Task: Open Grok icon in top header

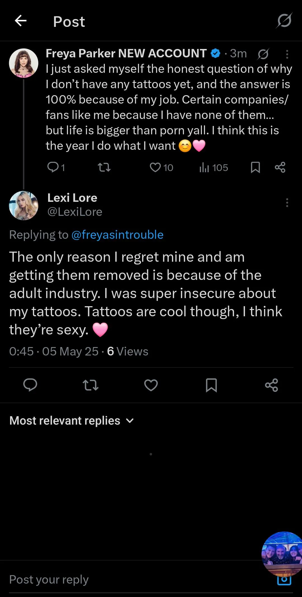Action: (284, 21)
